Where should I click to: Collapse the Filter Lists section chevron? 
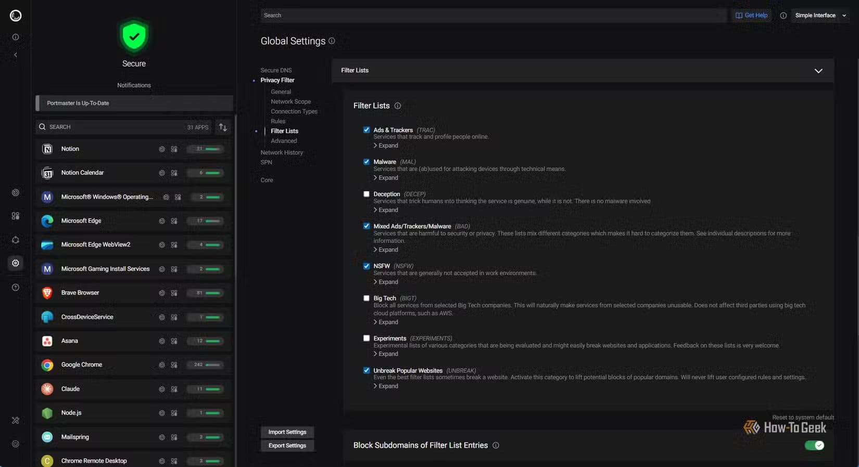[x=818, y=71]
